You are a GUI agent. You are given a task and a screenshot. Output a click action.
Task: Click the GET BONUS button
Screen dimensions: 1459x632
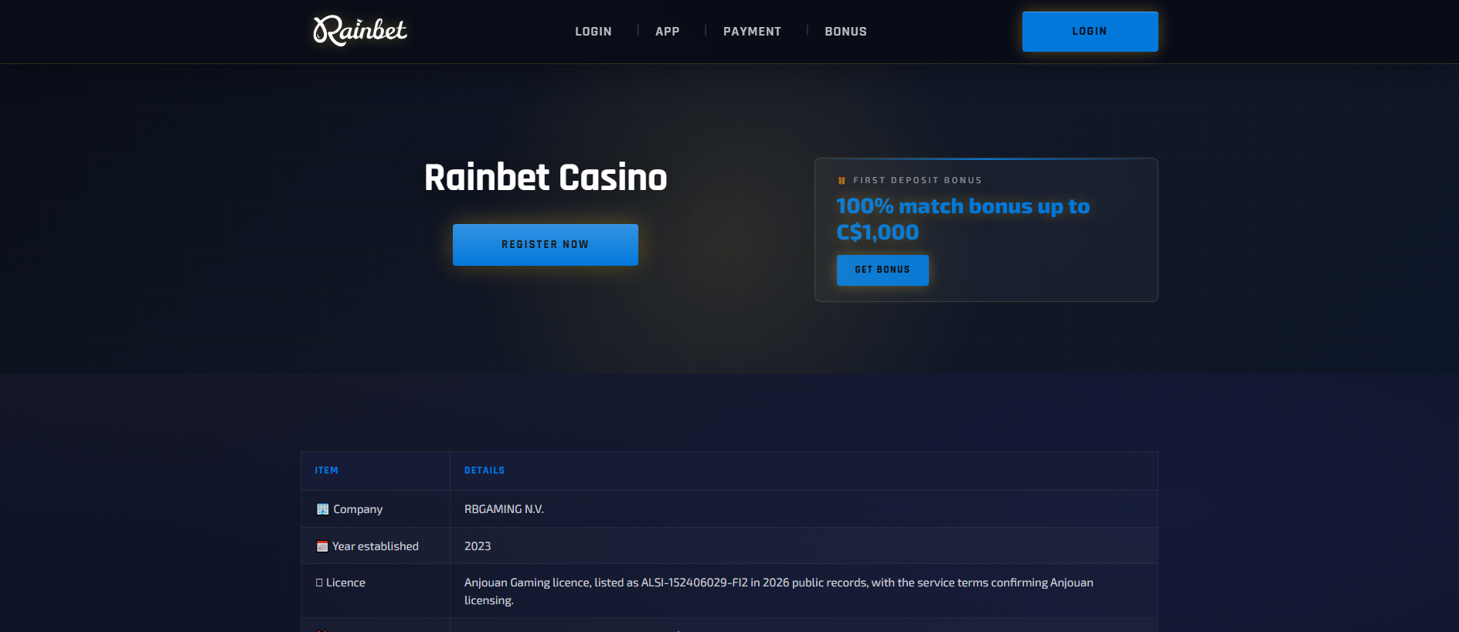(883, 270)
